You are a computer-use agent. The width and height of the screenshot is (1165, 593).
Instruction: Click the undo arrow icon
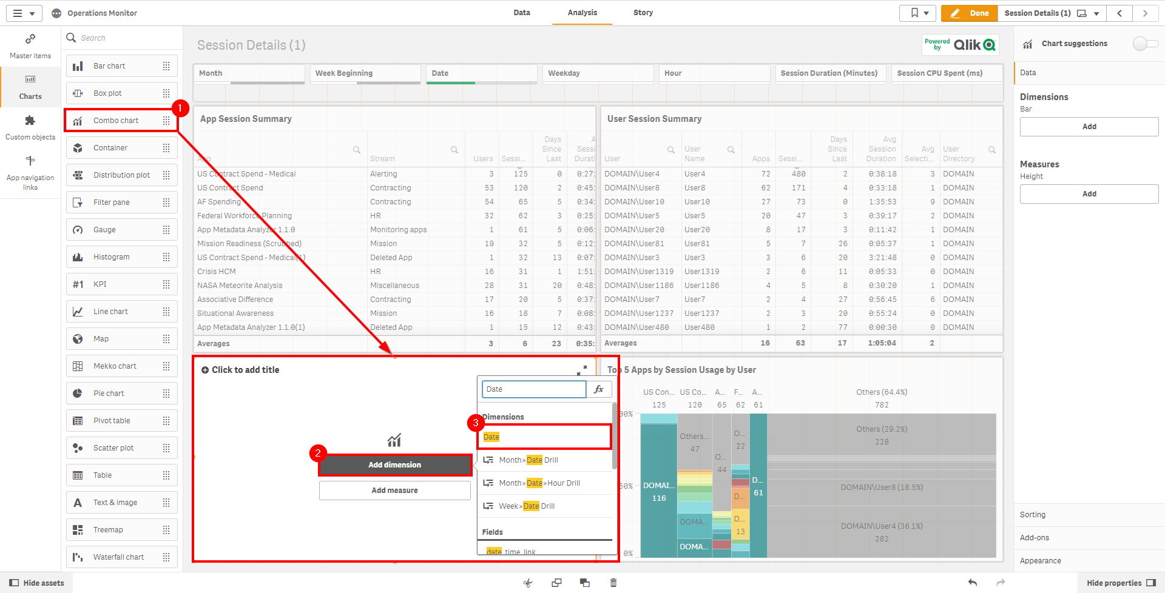tap(973, 583)
